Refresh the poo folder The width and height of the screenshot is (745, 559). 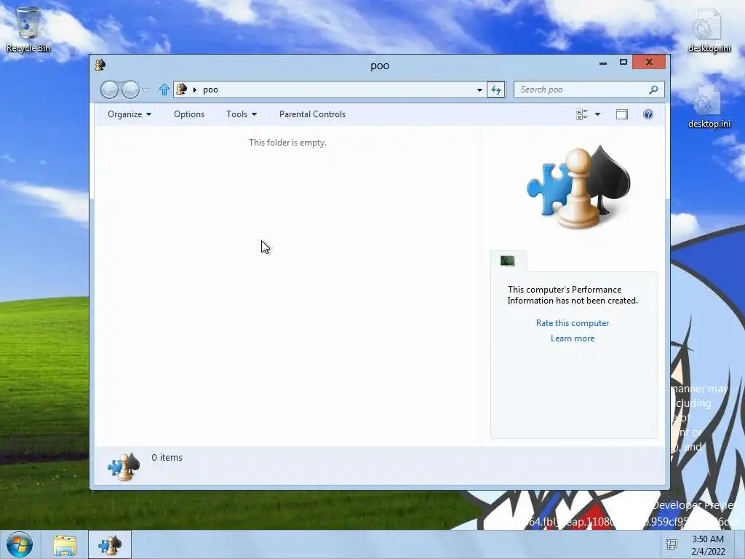[496, 90]
